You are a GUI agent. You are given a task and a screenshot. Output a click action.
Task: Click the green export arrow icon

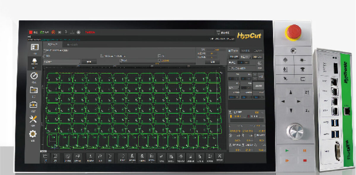[42, 32]
